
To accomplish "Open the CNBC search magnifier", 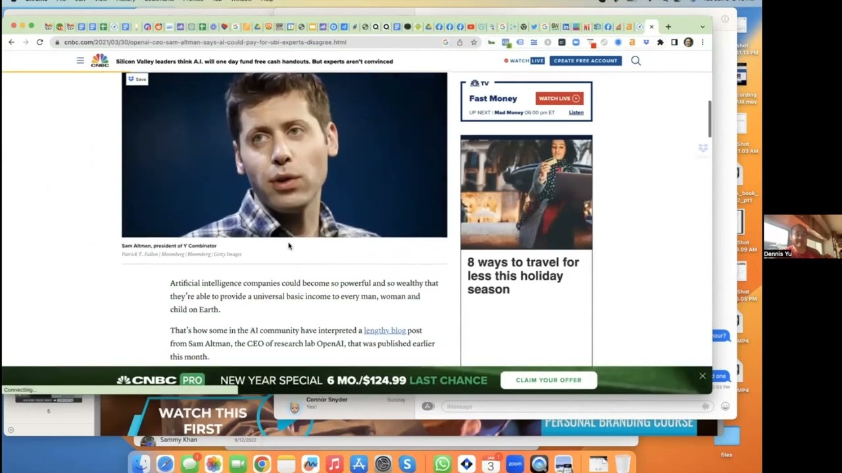I will click(x=635, y=60).
